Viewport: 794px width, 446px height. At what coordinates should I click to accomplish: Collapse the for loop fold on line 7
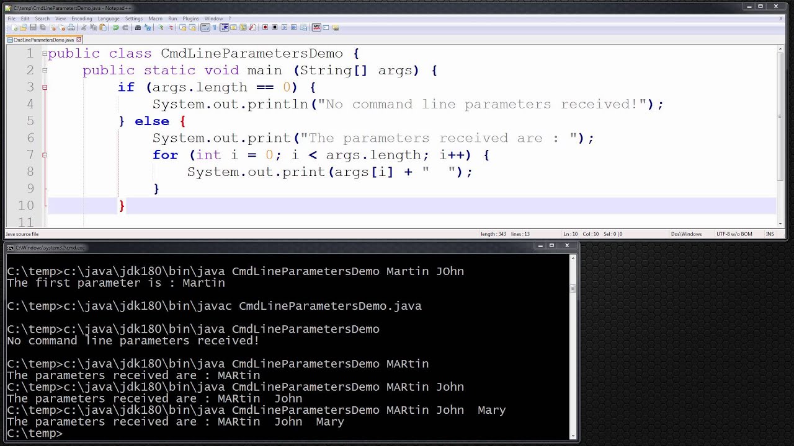click(45, 155)
